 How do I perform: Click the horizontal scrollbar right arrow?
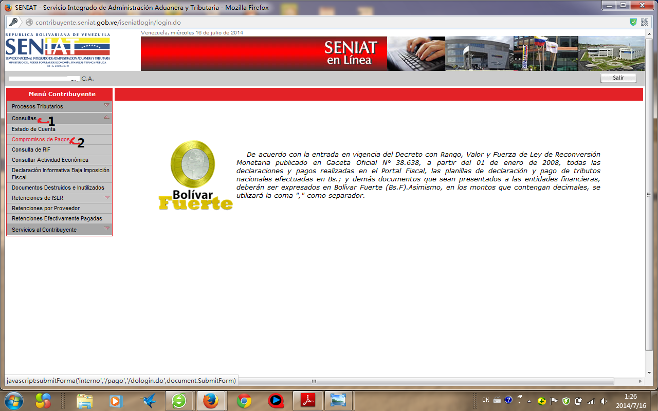[x=640, y=381]
